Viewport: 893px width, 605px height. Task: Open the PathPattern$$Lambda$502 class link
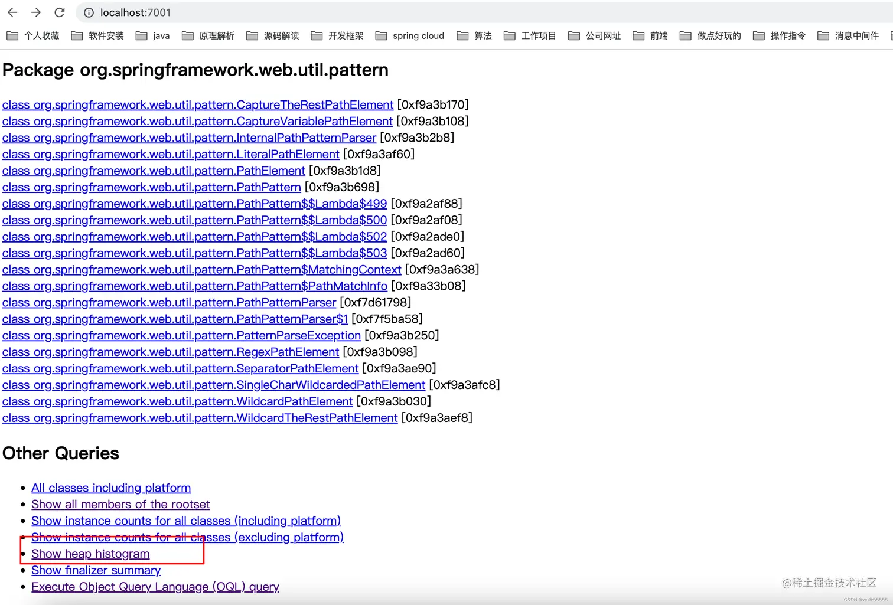pos(195,237)
